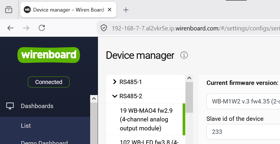Close the Device manager browser tab

coord(110,10)
